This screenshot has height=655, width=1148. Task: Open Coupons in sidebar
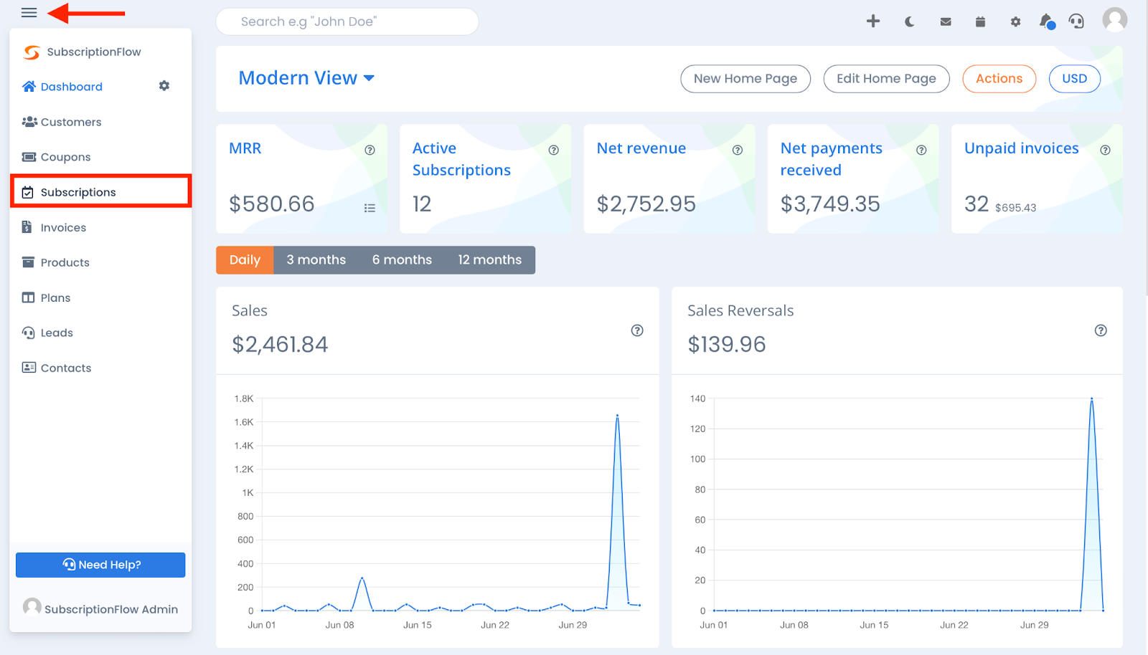pyautogui.click(x=56, y=157)
